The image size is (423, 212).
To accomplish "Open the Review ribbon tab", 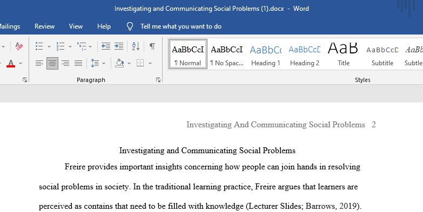I will pyautogui.click(x=44, y=26).
